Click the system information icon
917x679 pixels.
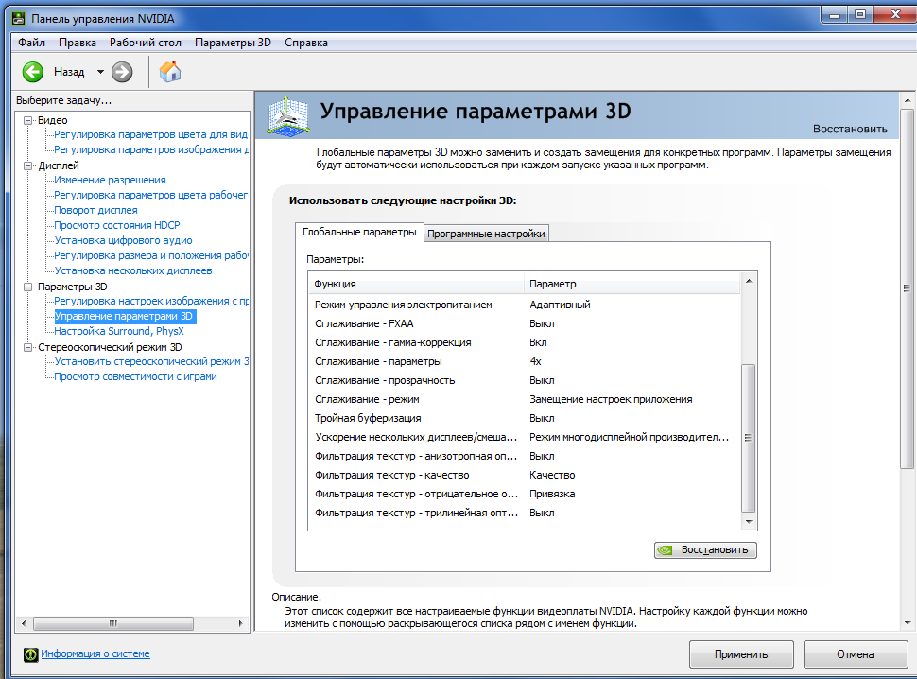tap(30, 654)
